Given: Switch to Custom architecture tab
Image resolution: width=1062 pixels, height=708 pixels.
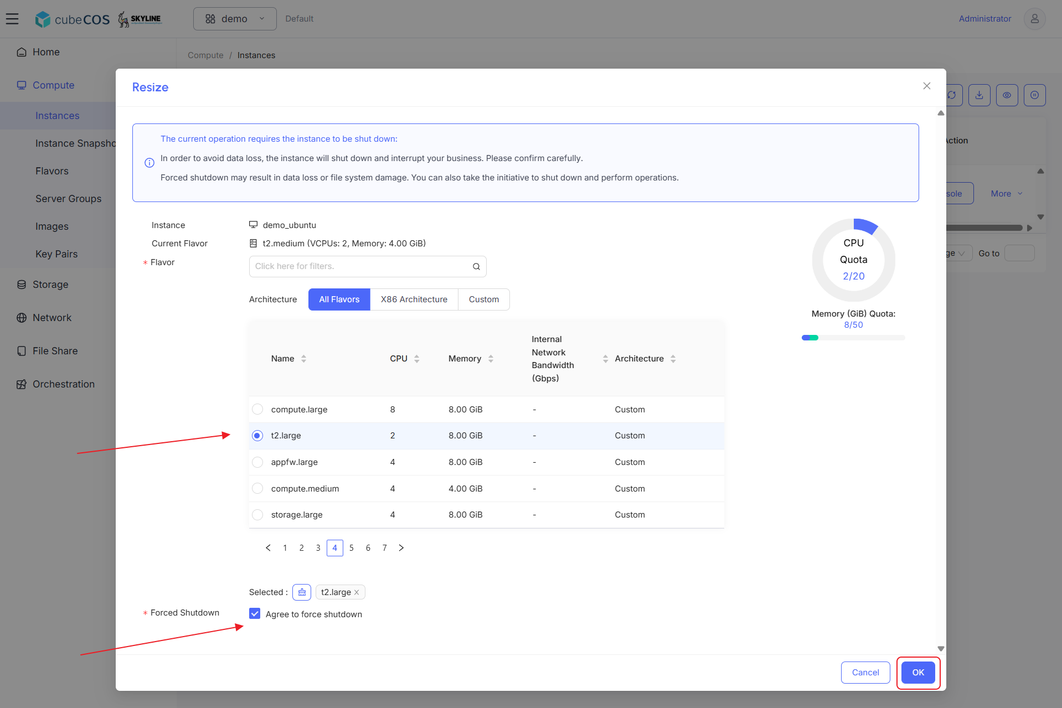Looking at the screenshot, I should click(484, 299).
